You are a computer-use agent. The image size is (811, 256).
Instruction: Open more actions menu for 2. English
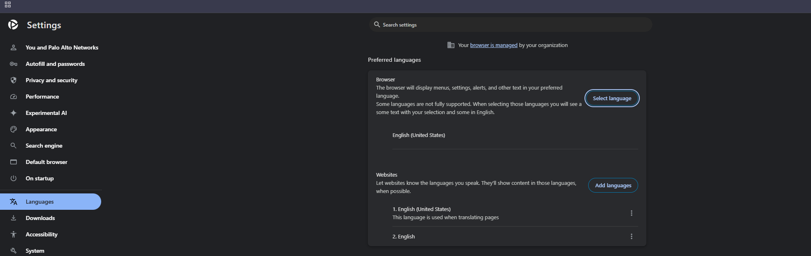[x=631, y=236]
